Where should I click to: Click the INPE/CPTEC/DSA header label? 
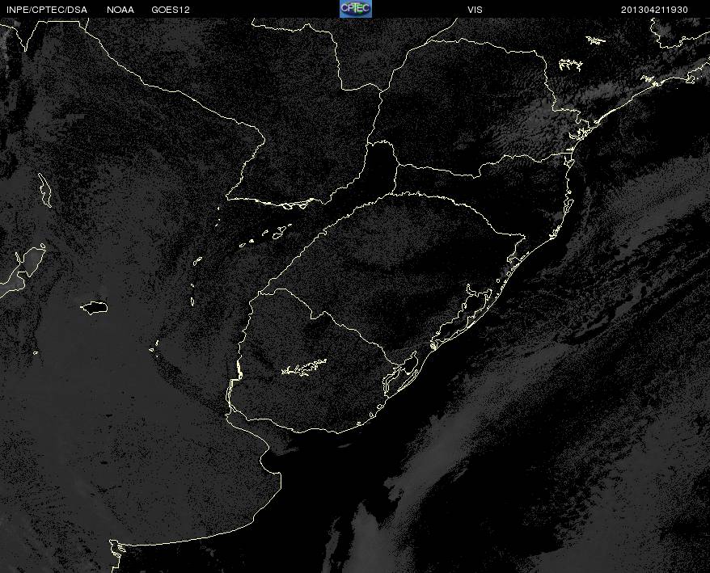[47, 10]
